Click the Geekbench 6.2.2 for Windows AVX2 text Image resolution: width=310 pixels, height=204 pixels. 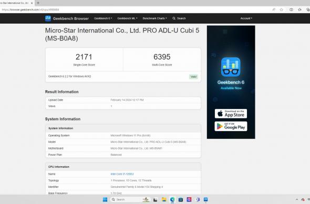(x=69, y=77)
